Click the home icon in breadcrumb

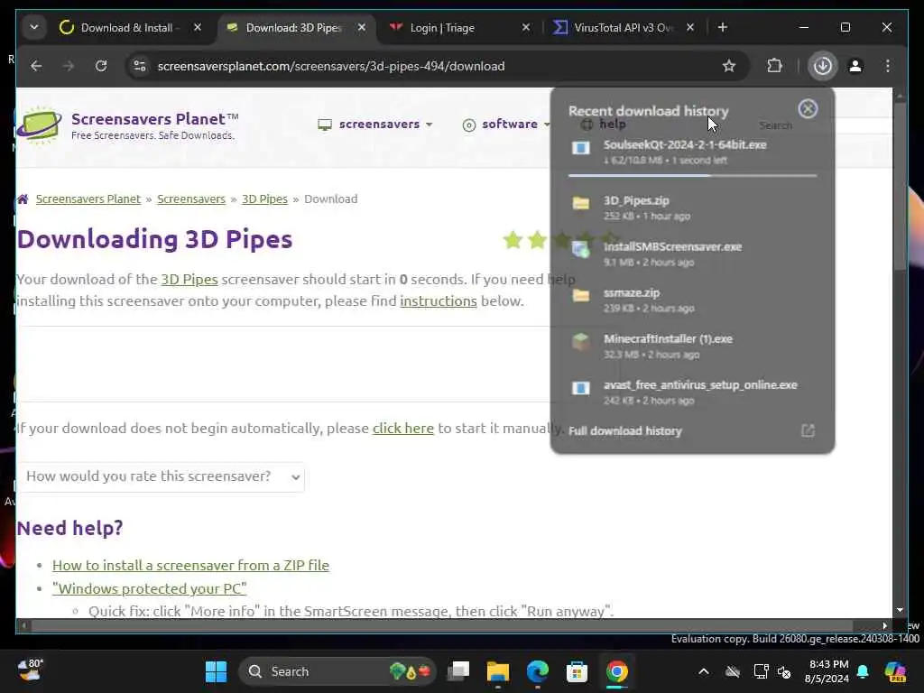click(23, 199)
